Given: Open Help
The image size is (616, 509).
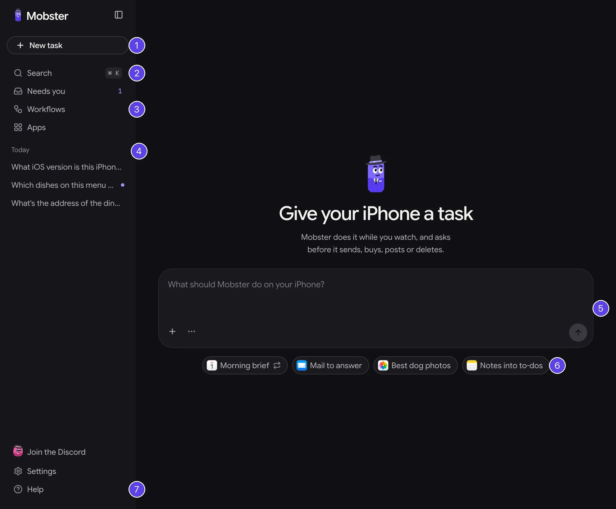Looking at the screenshot, I should tap(68, 489).
